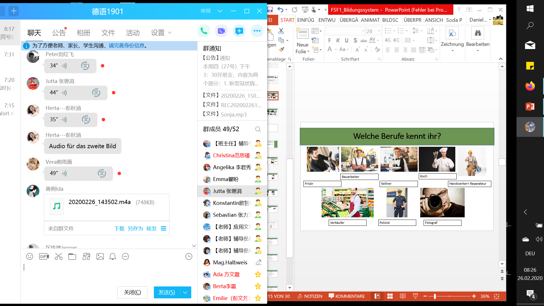Collapse the PowerPoint ribbon with the caret
Image resolution: width=544 pixels, height=306 pixels.
pyautogui.click(x=501, y=59)
